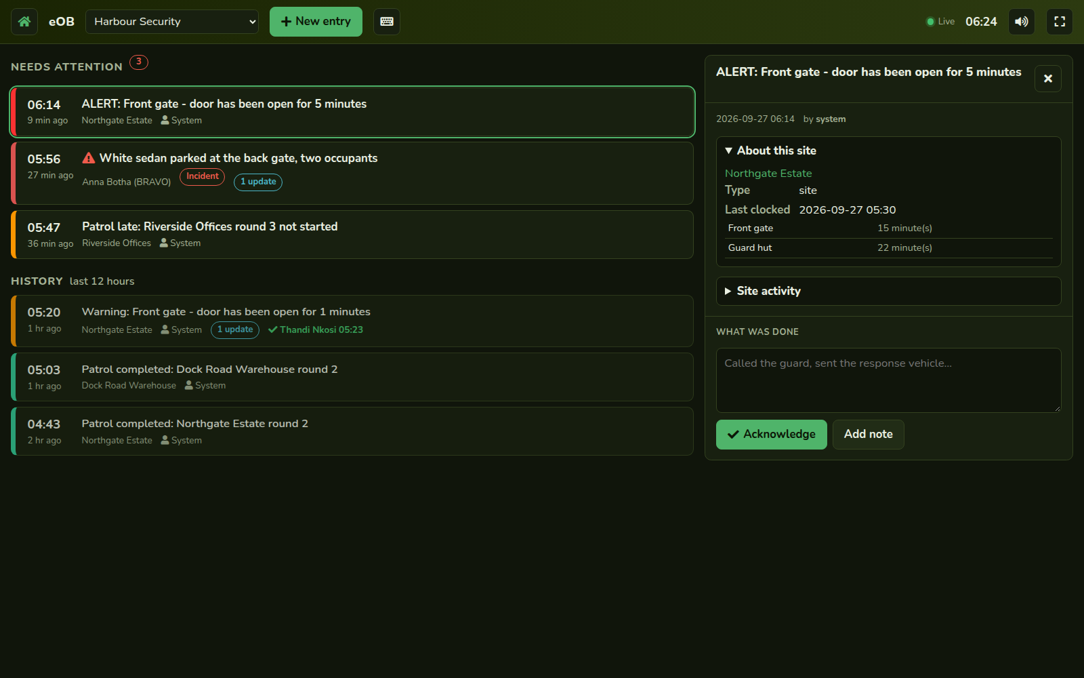The image size is (1084, 678).
Task: Open the keyboard shortcuts icon
Action: 387,22
